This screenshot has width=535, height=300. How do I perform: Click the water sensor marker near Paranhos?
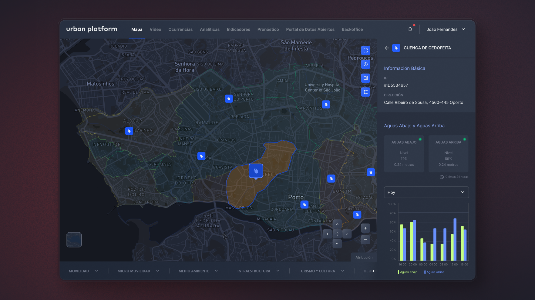(326, 105)
